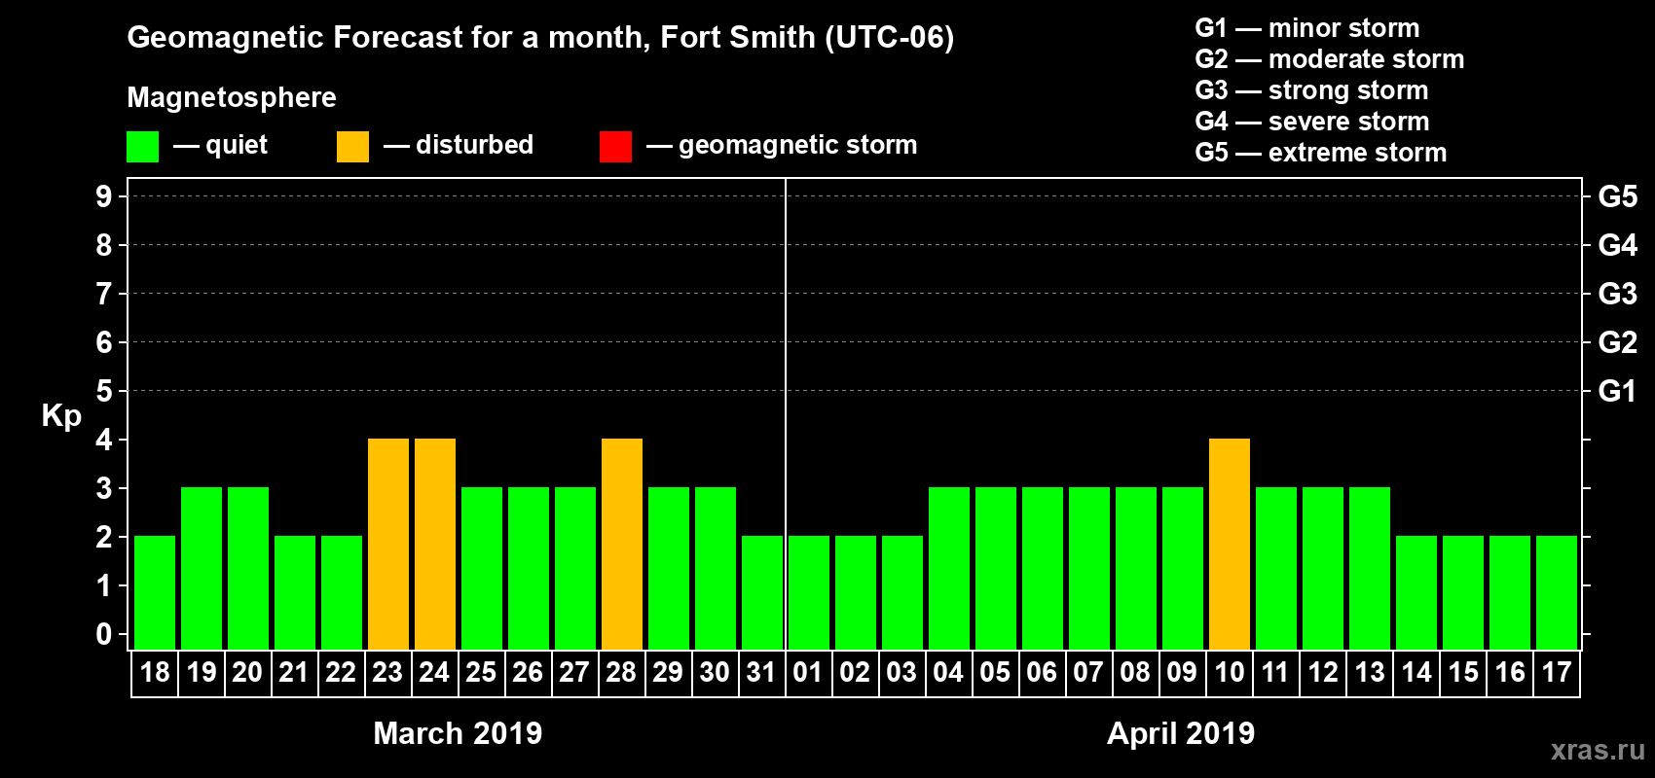1655x778 pixels.
Task: Click the 'G2 — moderate storm' legend text
Action: pos(1330,59)
